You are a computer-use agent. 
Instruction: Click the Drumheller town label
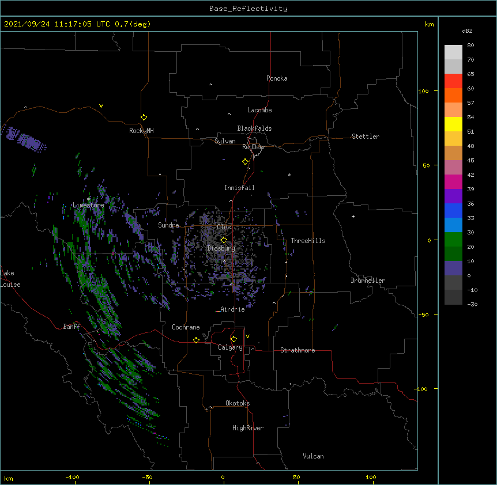pyautogui.click(x=368, y=281)
